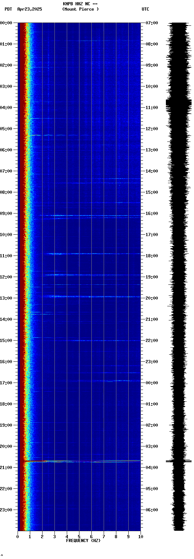Image resolution: width=194 pixels, height=559 pixels.
Task: Click the 'UTC' timezone label
Action: coord(145,9)
